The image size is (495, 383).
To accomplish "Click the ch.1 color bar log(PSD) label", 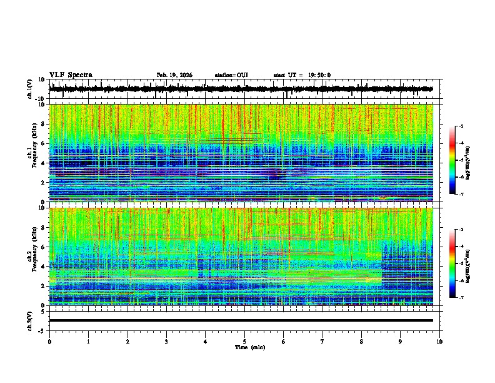I will (468, 163).
